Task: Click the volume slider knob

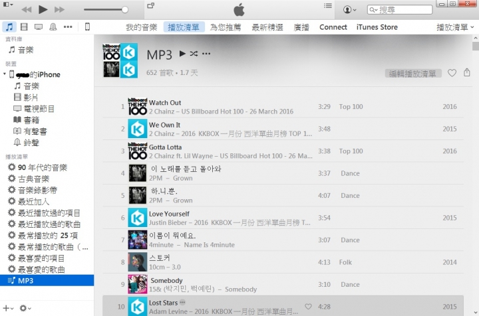Action: 124,10
